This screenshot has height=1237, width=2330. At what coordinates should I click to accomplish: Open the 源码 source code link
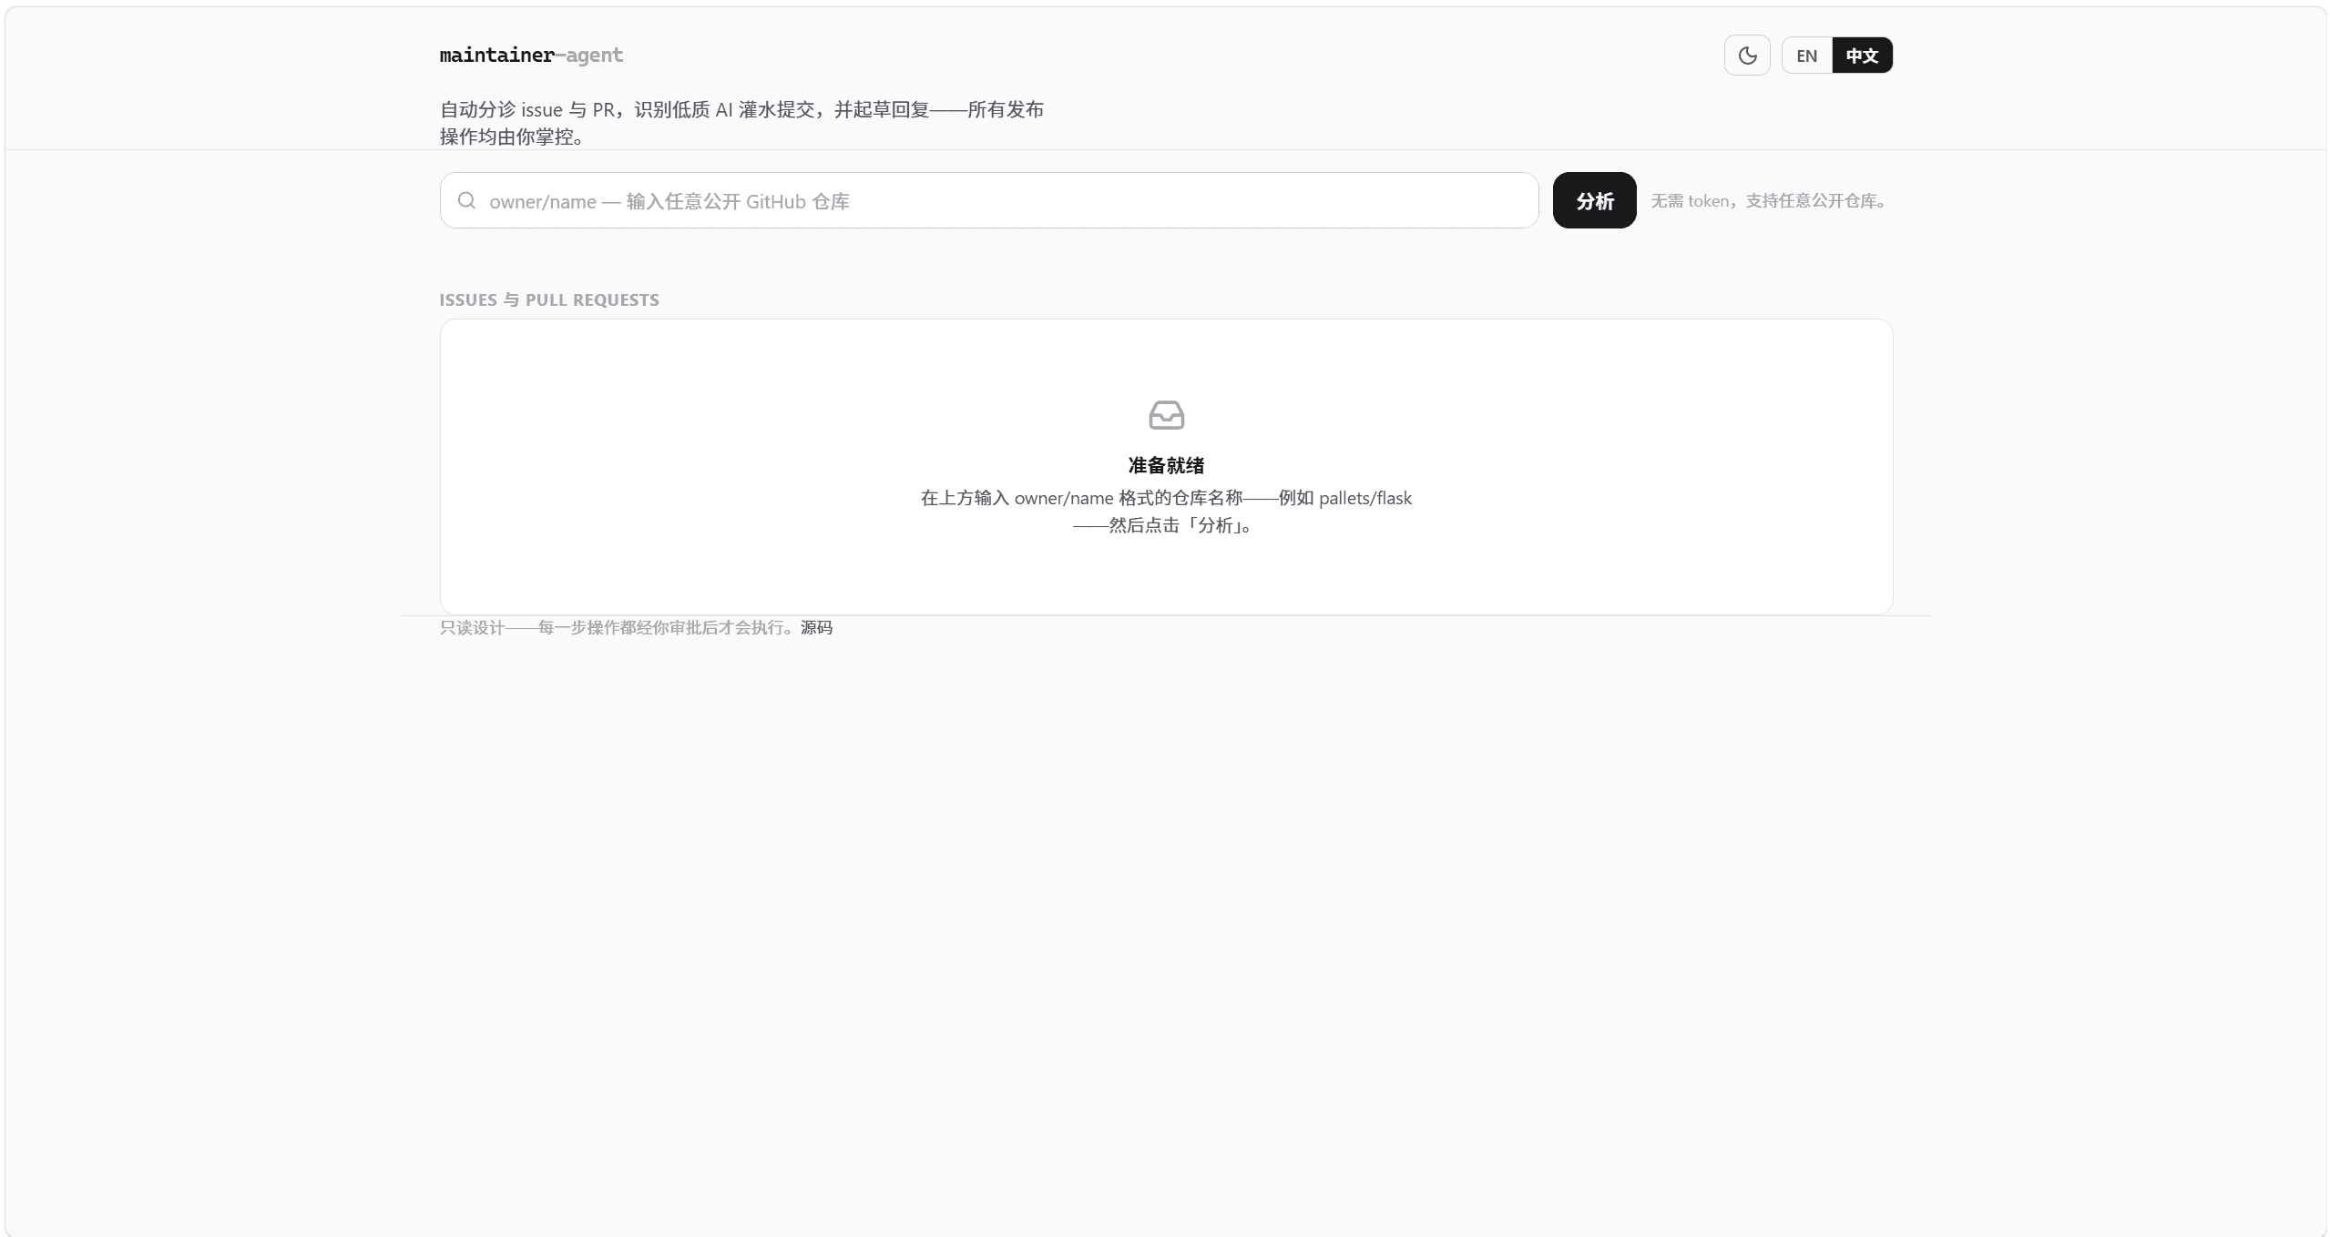point(816,627)
